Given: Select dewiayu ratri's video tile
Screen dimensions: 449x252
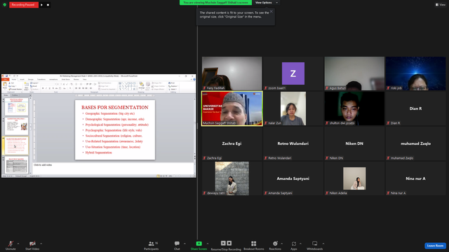Looking at the screenshot, I should click(232, 178).
